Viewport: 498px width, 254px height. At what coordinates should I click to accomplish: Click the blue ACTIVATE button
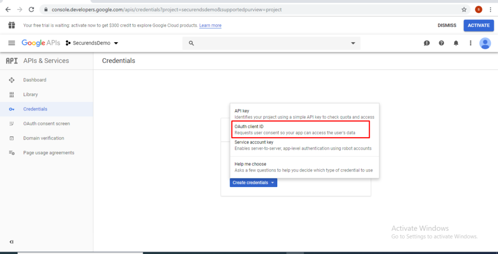(479, 25)
